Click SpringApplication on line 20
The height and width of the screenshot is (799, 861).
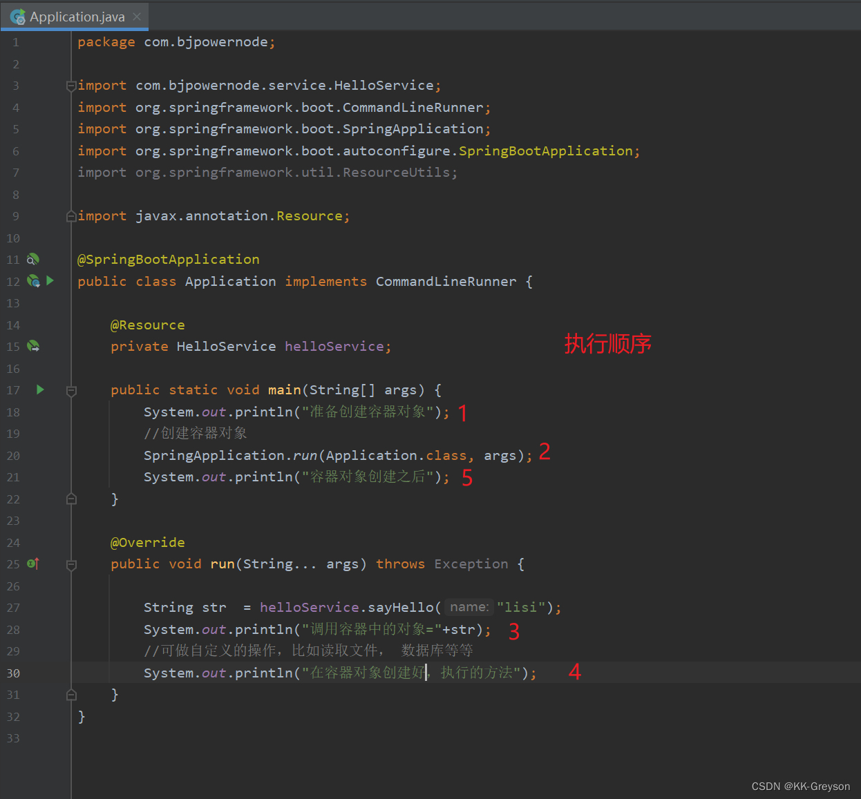pos(214,456)
